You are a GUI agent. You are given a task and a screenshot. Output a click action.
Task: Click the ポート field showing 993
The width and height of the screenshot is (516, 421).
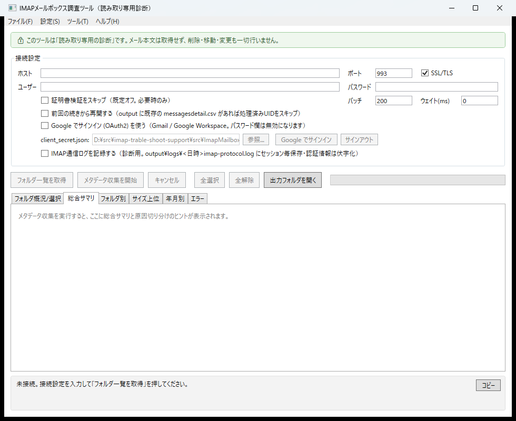coord(394,73)
